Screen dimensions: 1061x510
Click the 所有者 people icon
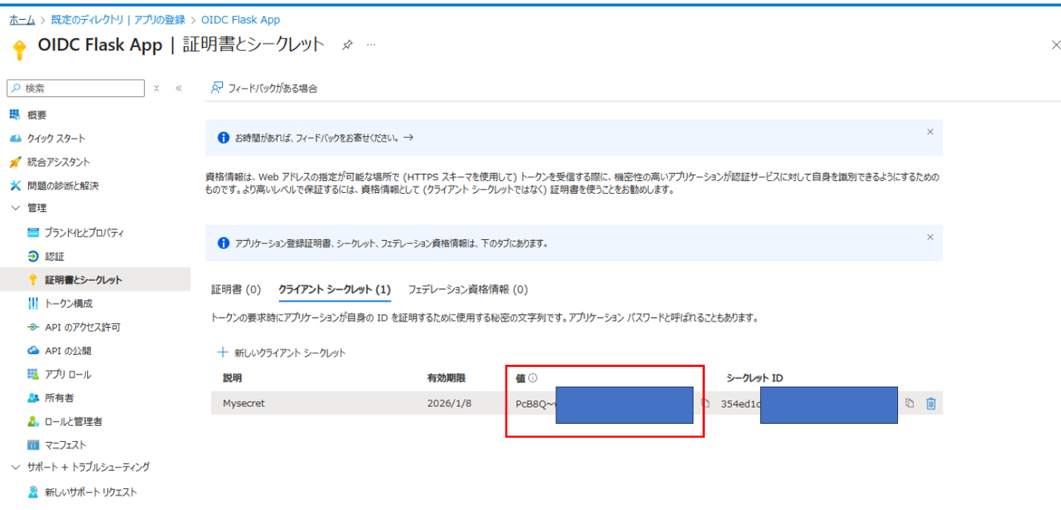tap(33, 397)
